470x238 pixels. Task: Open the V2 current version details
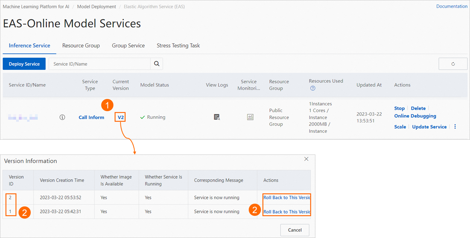120,117
